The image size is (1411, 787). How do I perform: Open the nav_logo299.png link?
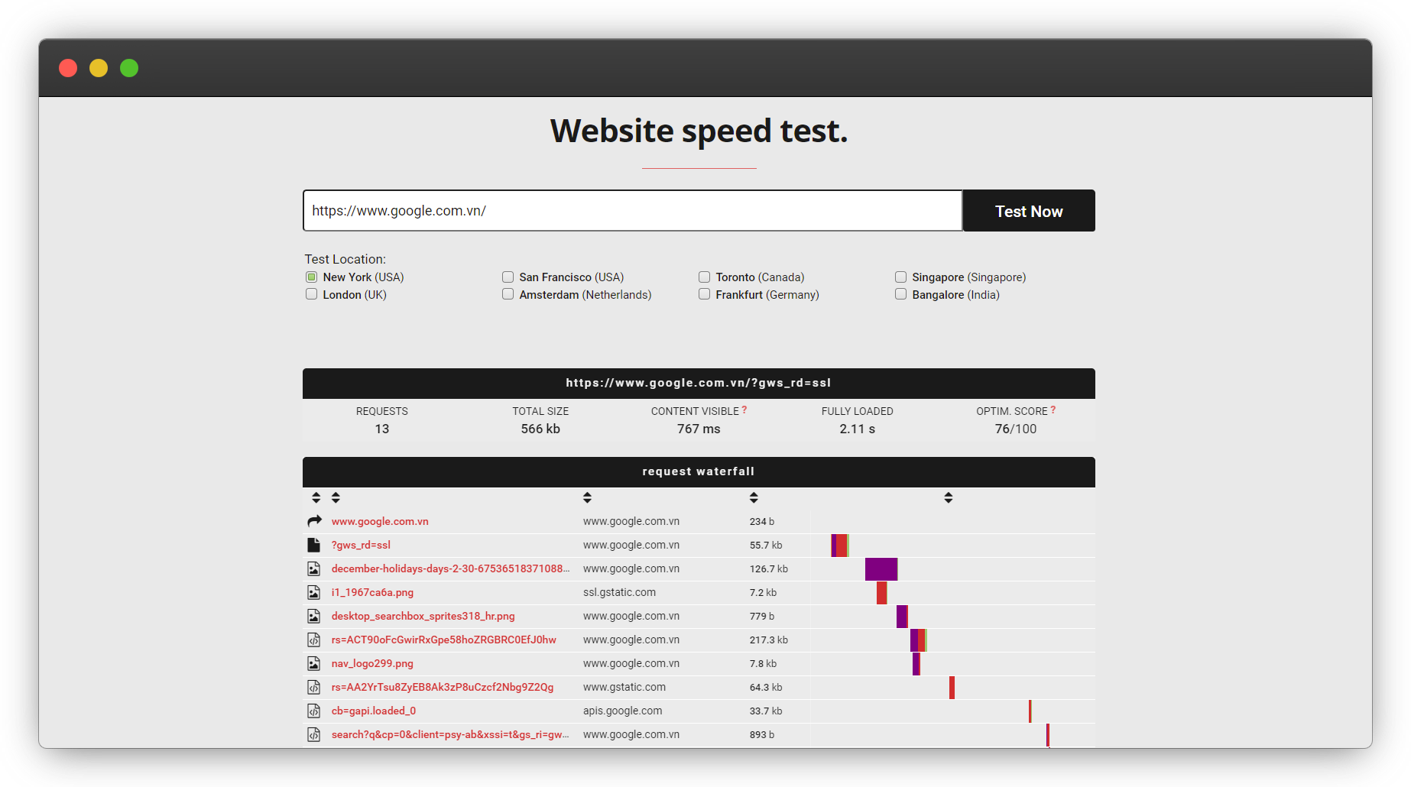pos(372,663)
